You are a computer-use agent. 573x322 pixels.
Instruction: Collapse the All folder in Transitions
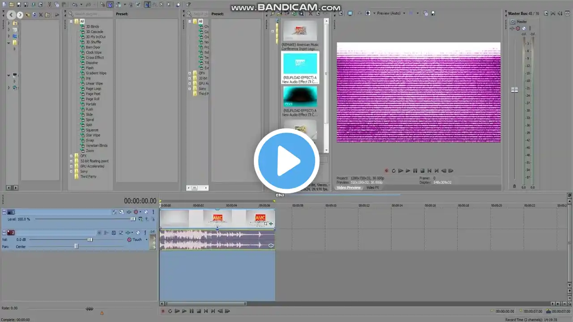pos(71,21)
